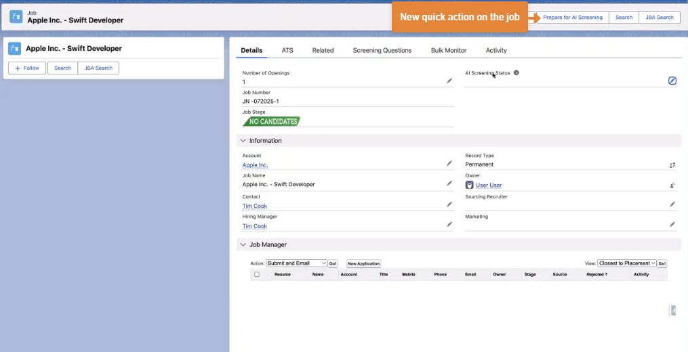Image resolution: width=688 pixels, height=352 pixels.
Task: Open the Tim Cook contact link
Action: [x=255, y=206]
